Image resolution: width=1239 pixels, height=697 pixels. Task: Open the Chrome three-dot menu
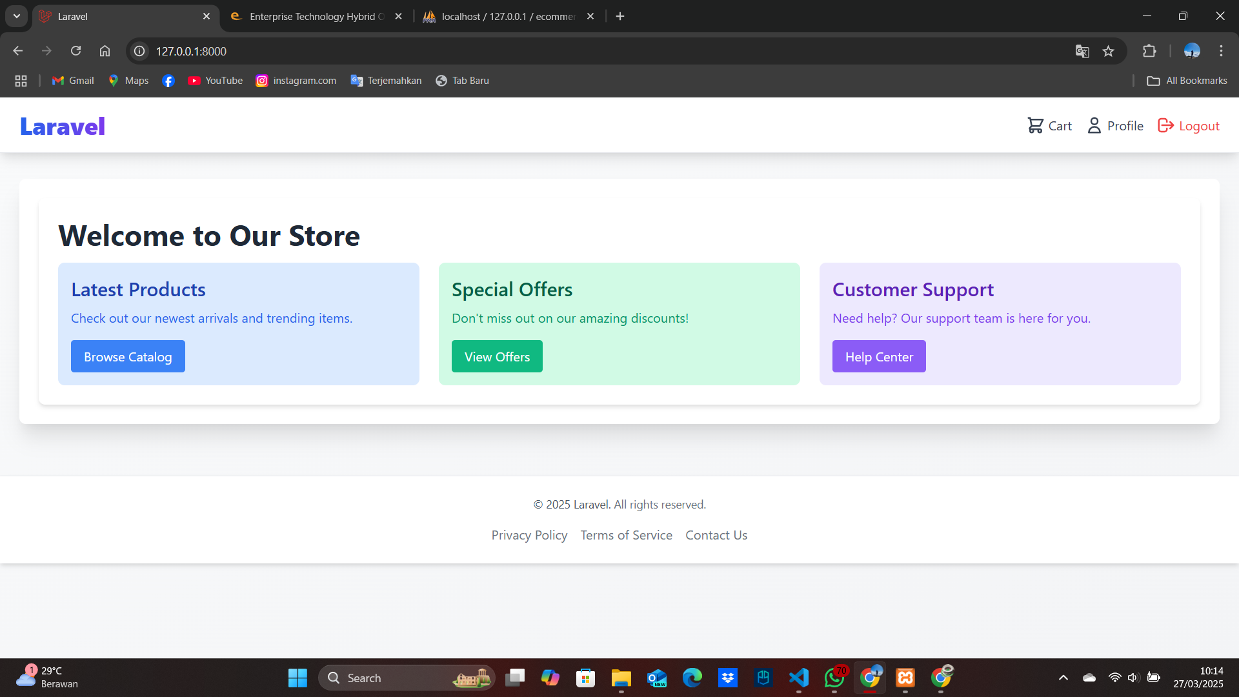1221,51
